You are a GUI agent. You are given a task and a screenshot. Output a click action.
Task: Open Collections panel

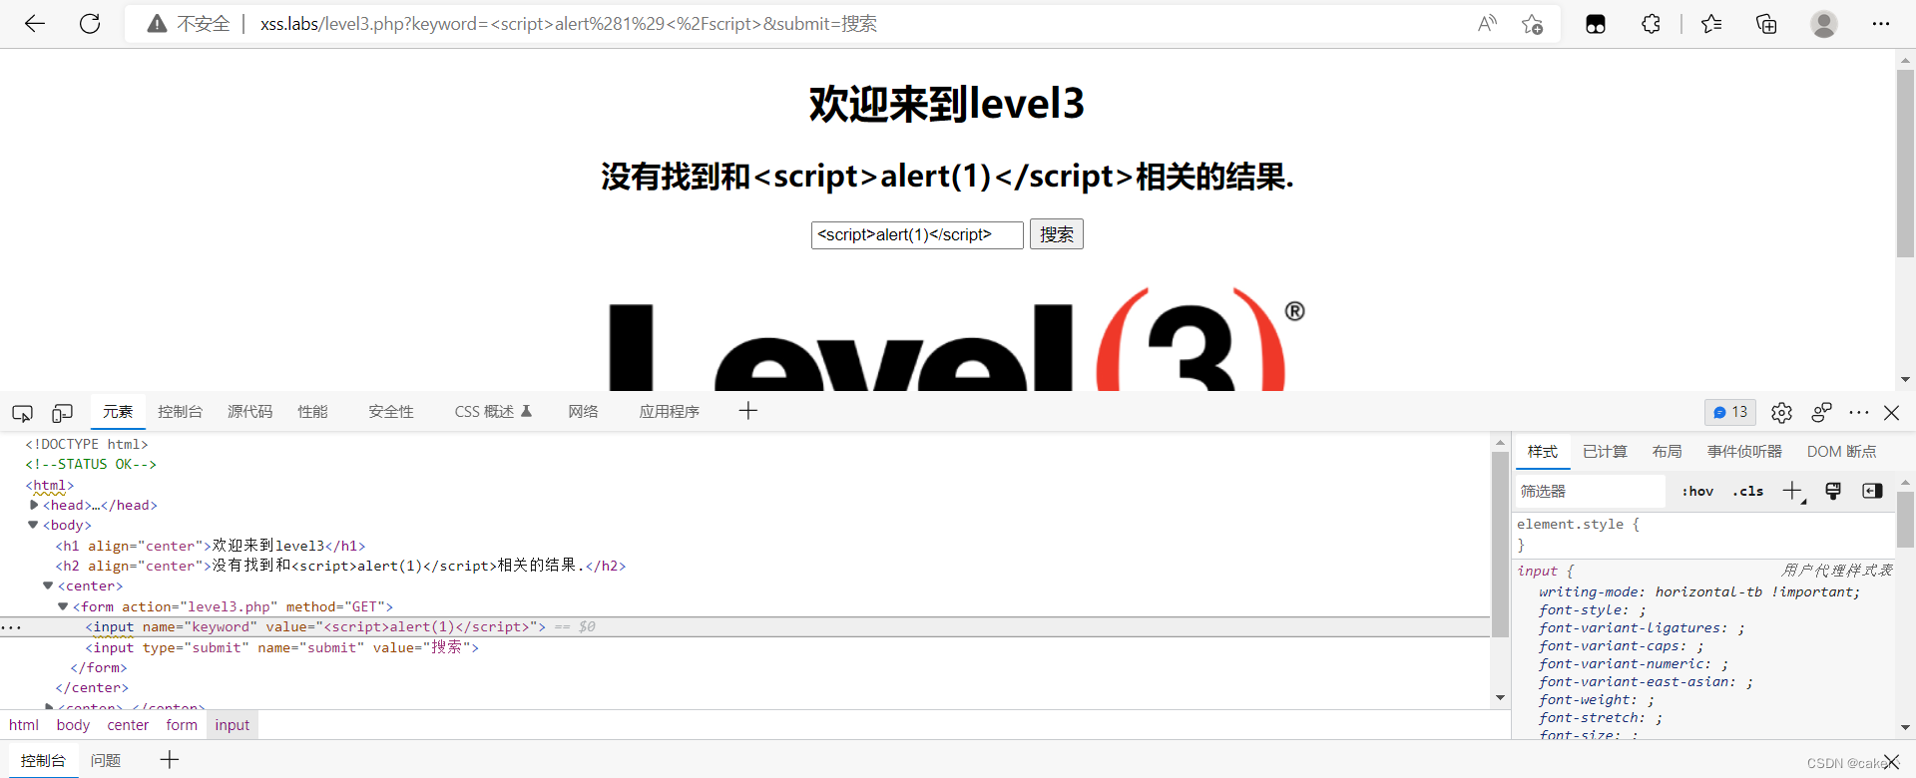click(1766, 24)
